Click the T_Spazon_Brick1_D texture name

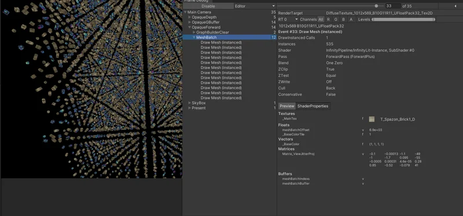click(x=398, y=119)
